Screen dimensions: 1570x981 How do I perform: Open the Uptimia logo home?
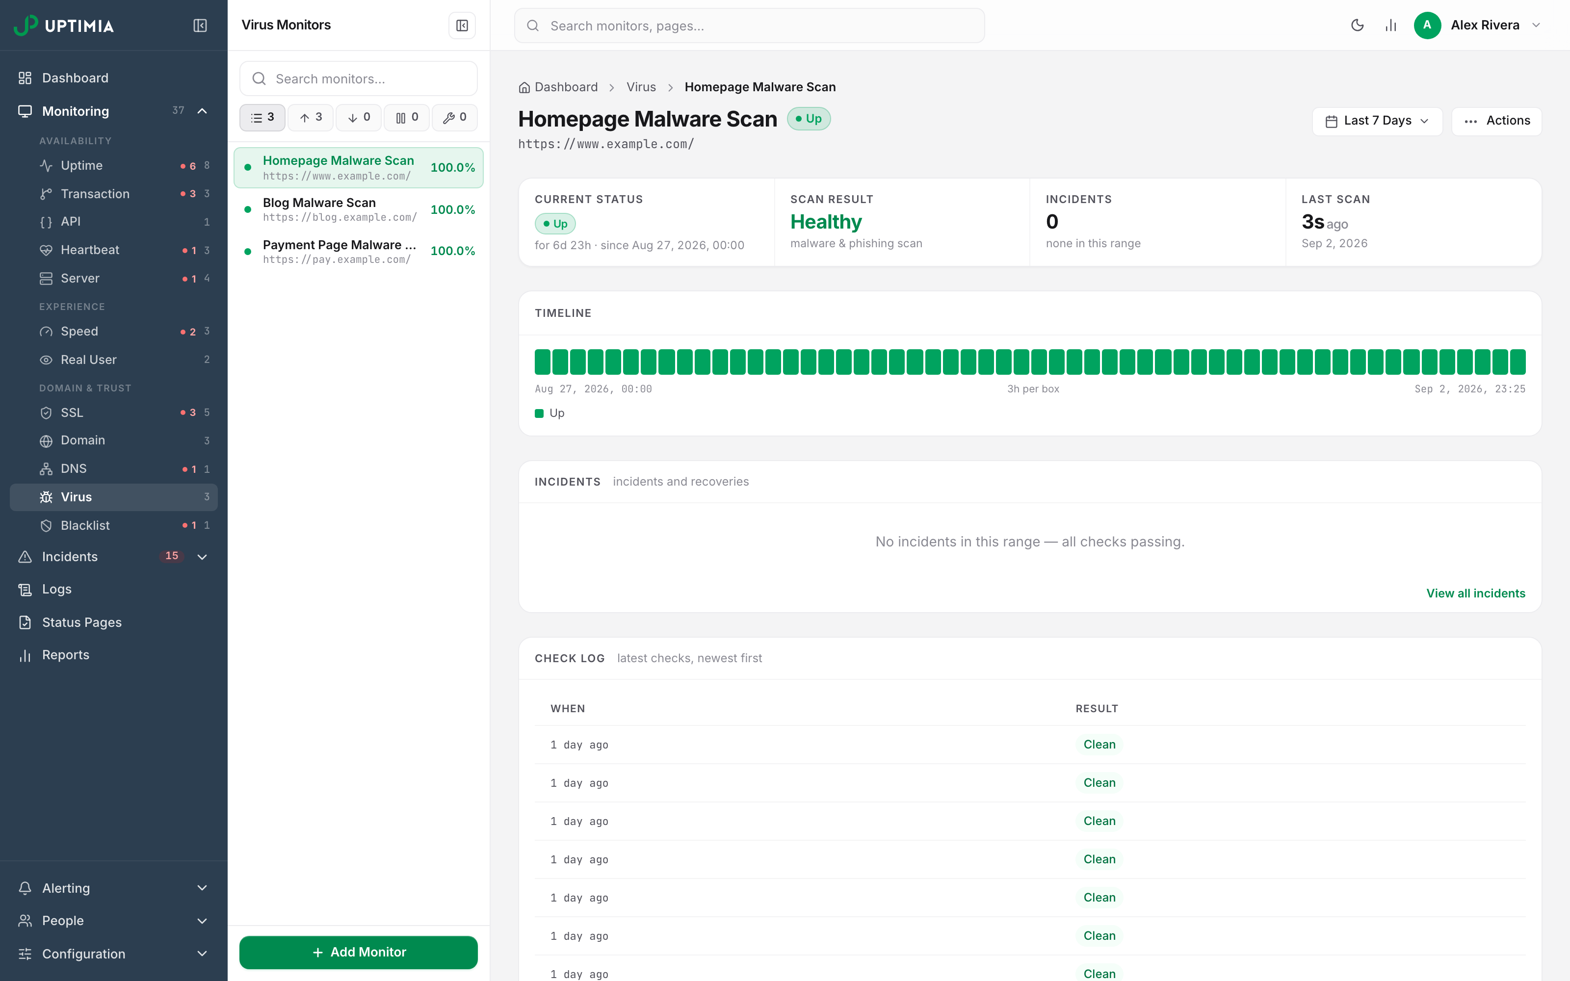(x=64, y=26)
